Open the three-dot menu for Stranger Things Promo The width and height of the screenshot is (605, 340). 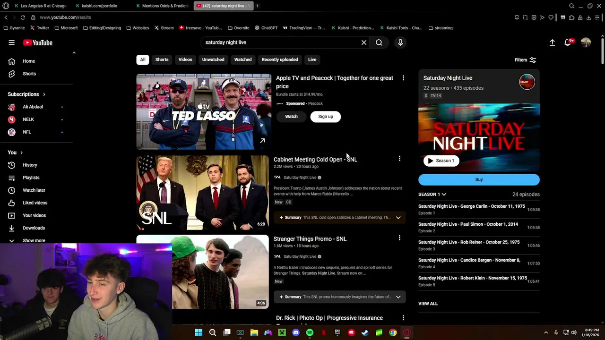(x=399, y=238)
